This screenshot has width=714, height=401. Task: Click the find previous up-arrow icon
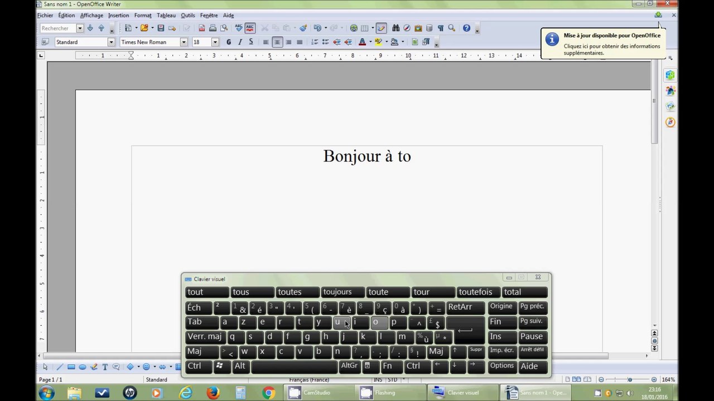click(101, 28)
